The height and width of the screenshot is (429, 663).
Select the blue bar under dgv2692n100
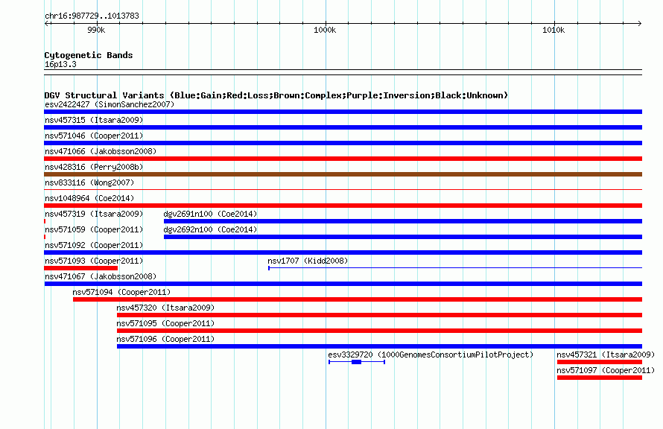point(403,237)
